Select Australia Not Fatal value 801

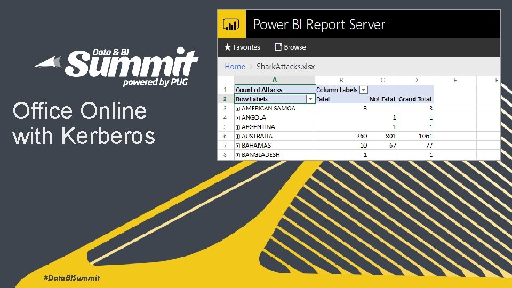[x=382, y=136]
